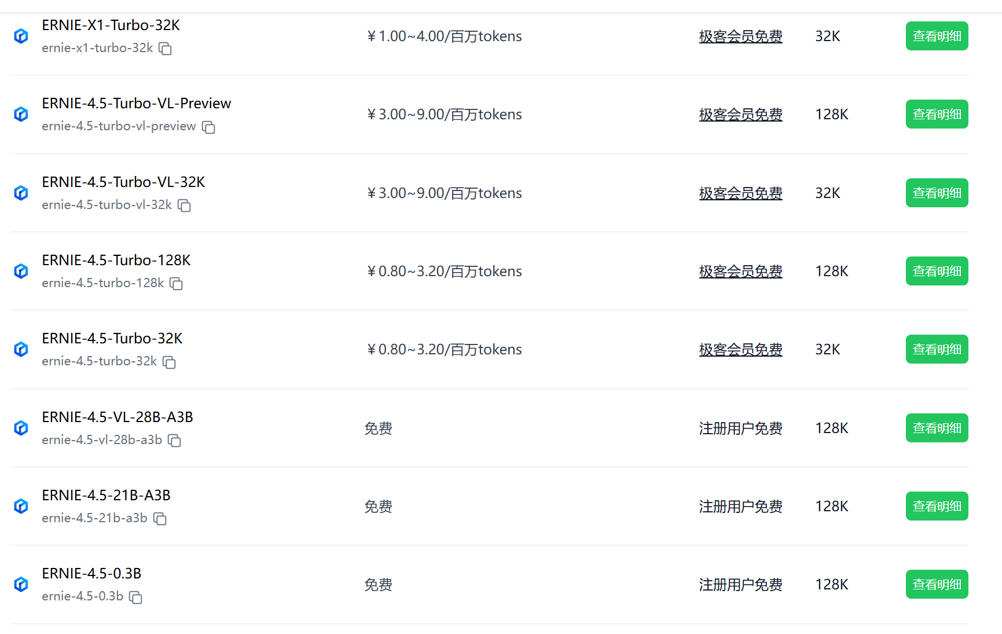This screenshot has width=1002, height=634.
Task: Follow 极客会员免费 link in ERNIE-4.5-Turbo-VL-Preview row
Action: click(740, 115)
